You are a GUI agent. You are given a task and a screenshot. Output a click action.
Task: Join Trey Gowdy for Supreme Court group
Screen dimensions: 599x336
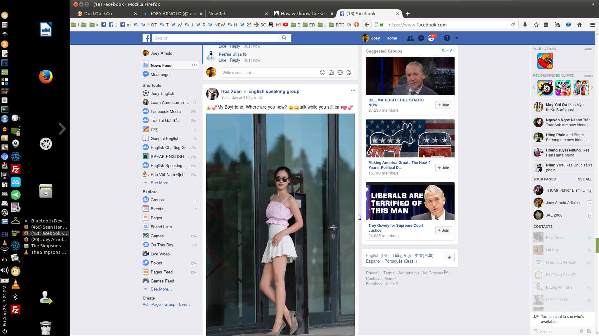pyautogui.click(x=443, y=230)
